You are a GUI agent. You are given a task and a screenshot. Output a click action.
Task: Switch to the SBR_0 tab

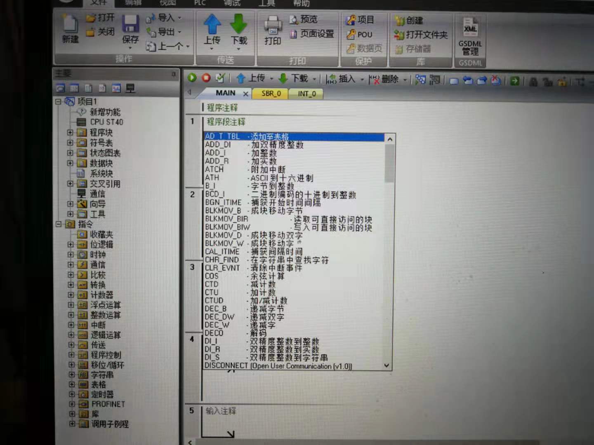(271, 94)
